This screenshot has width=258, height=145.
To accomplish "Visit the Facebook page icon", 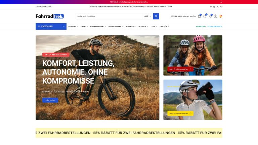I will click(x=211, y=7).
